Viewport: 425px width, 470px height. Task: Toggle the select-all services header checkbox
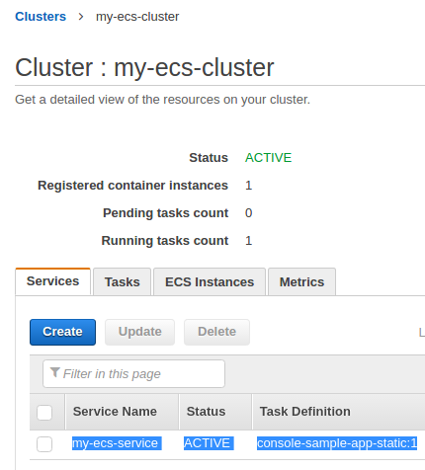pyautogui.click(x=44, y=413)
